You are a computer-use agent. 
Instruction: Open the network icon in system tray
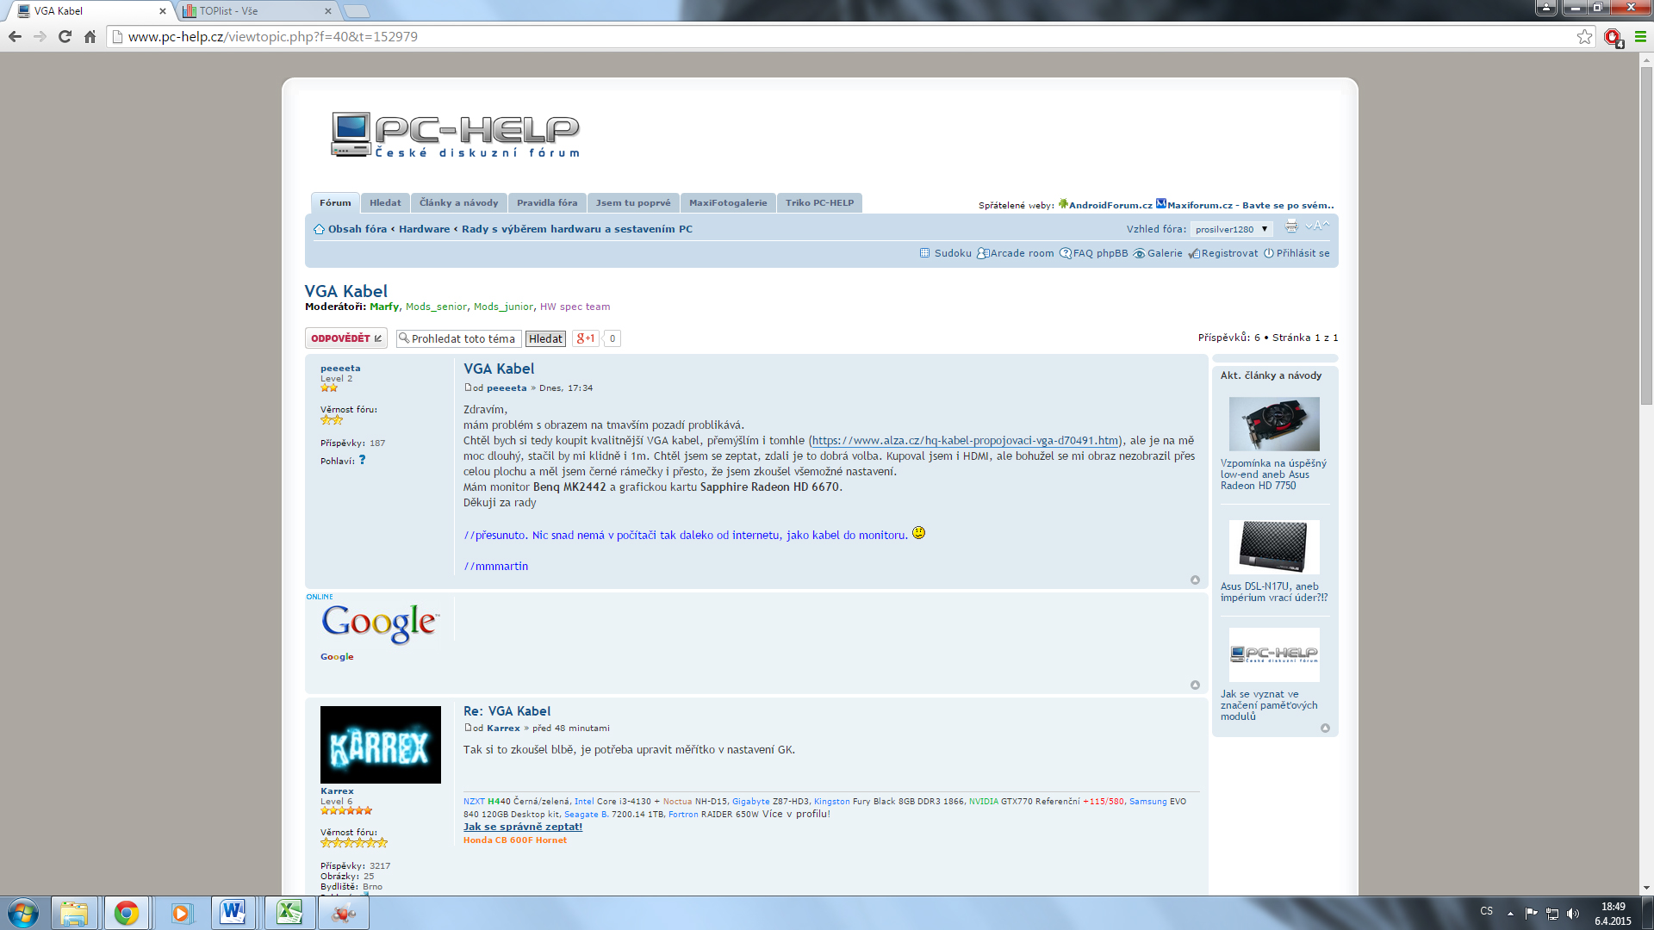pos(1552,913)
